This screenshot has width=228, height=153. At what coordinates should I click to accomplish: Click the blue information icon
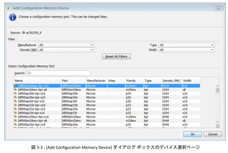click(x=13, y=17)
